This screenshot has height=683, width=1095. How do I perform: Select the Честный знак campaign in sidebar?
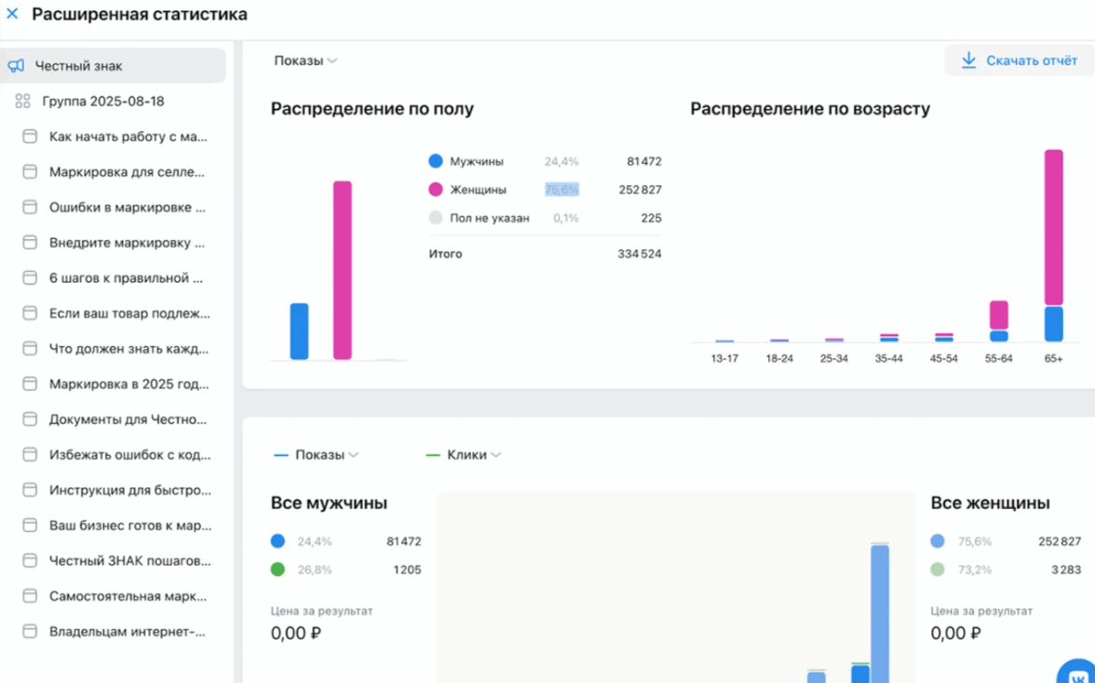78,66
